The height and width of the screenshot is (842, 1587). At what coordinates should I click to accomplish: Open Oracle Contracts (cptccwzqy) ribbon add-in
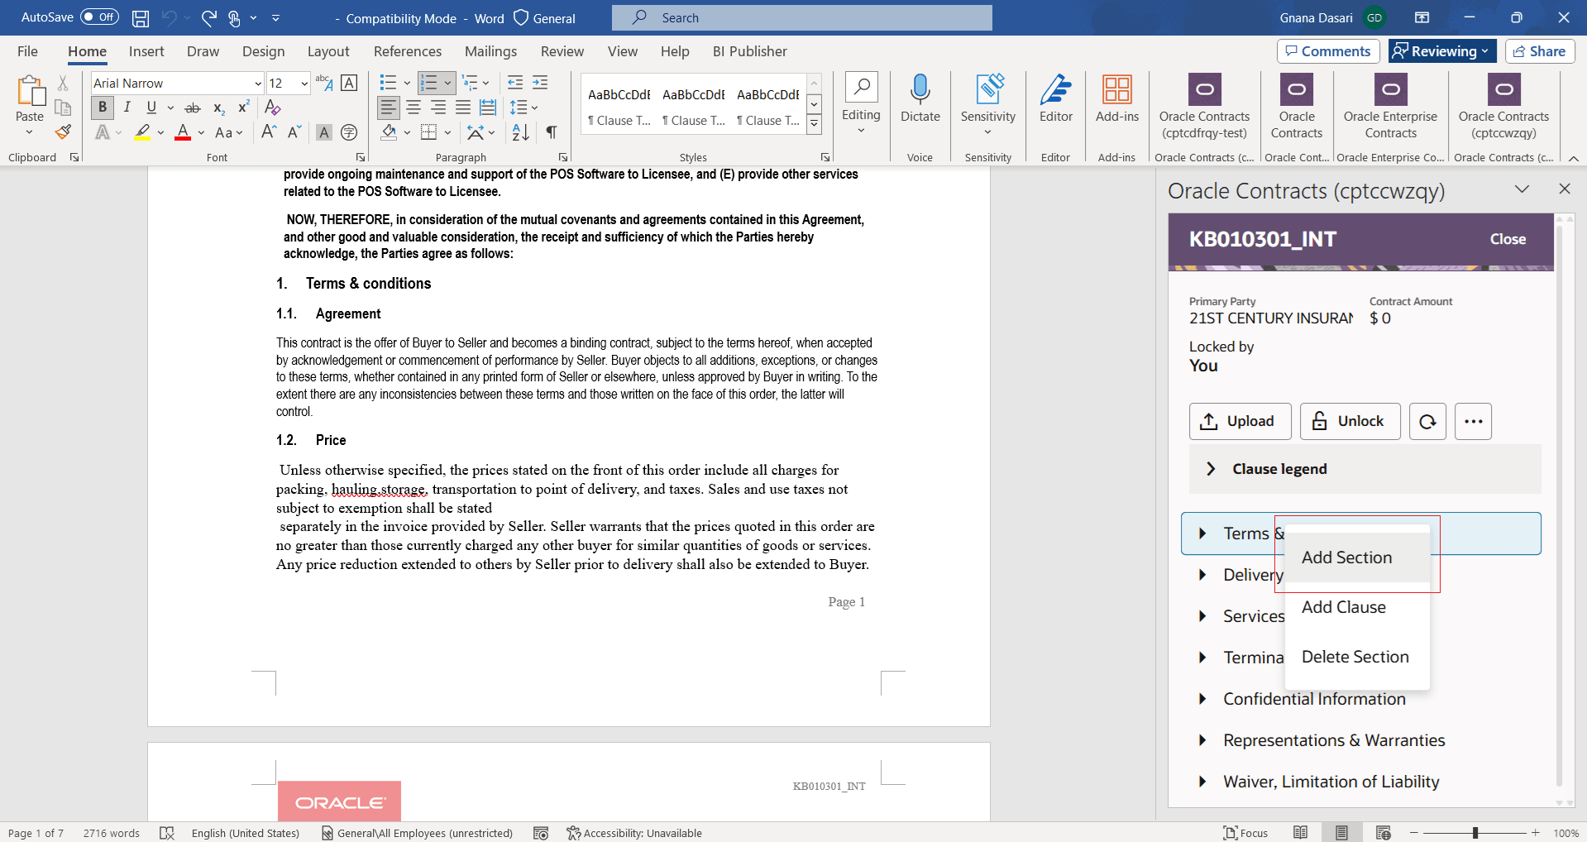point(1503,107)
